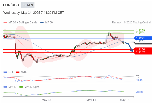
Task: Click the MACD Signal green swatch
Action: point(21,87)
